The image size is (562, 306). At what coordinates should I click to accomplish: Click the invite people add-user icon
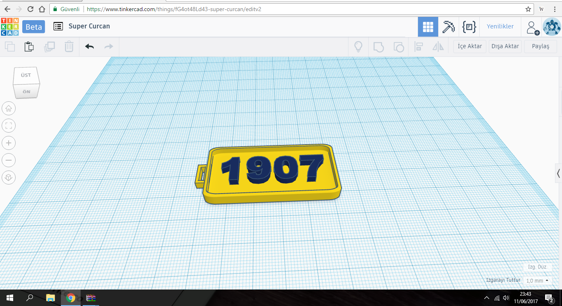[533, 28]
